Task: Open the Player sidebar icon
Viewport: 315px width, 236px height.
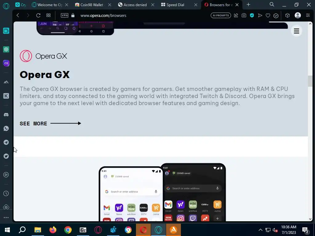Action: click(x=6, y=175)
